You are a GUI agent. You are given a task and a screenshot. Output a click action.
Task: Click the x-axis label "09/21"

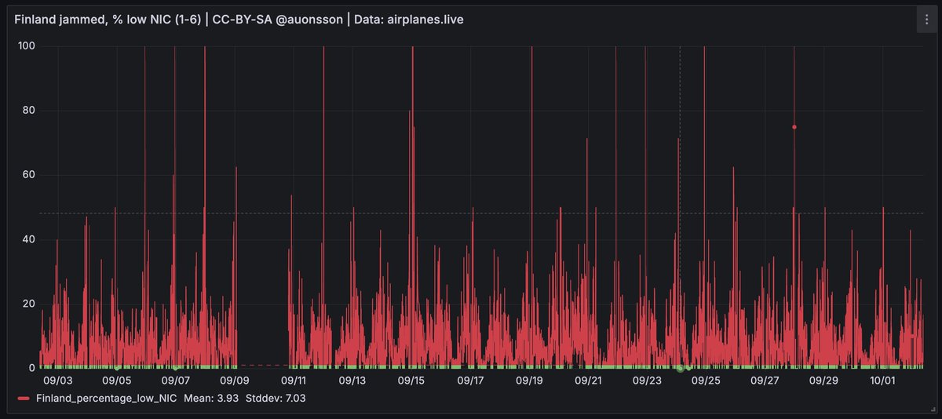pos(588,381)
